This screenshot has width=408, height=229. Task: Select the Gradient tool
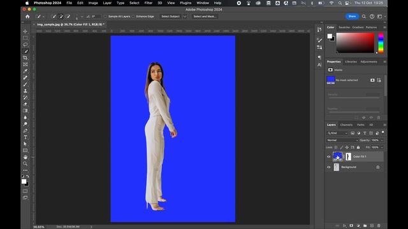[25, 111]
